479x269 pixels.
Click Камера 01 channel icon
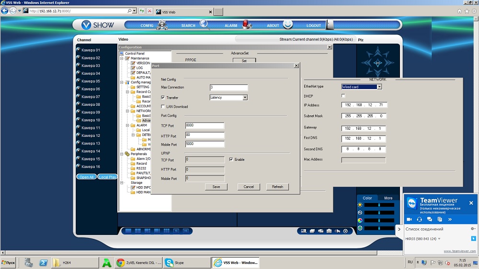[x=79, y=49]
